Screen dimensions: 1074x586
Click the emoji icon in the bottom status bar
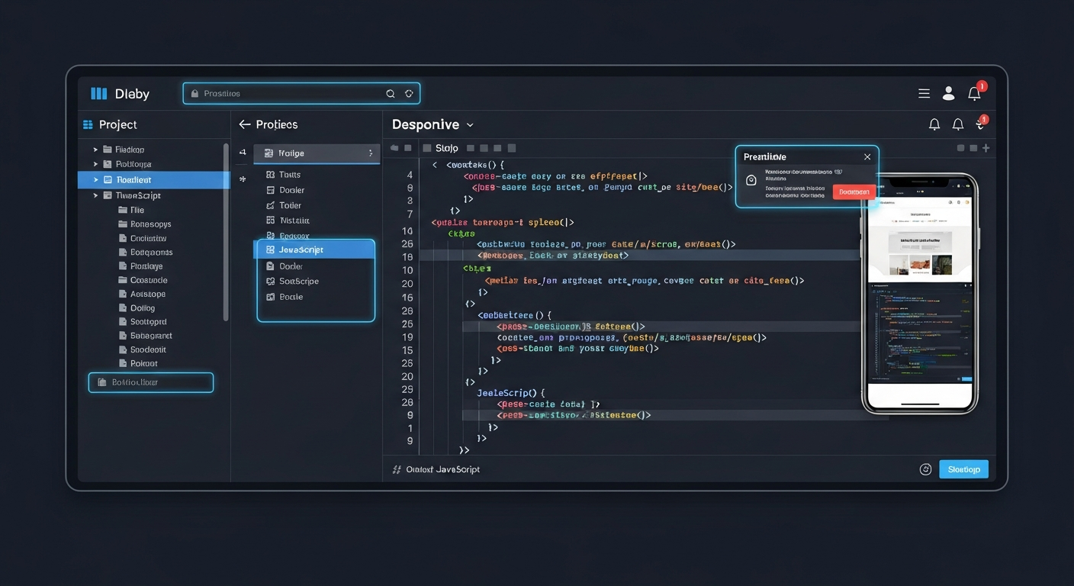[x=925, y=468]
